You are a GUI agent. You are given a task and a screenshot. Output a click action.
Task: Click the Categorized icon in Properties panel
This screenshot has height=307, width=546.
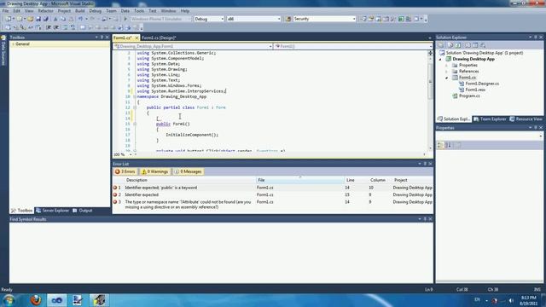(x=440, y=145)
